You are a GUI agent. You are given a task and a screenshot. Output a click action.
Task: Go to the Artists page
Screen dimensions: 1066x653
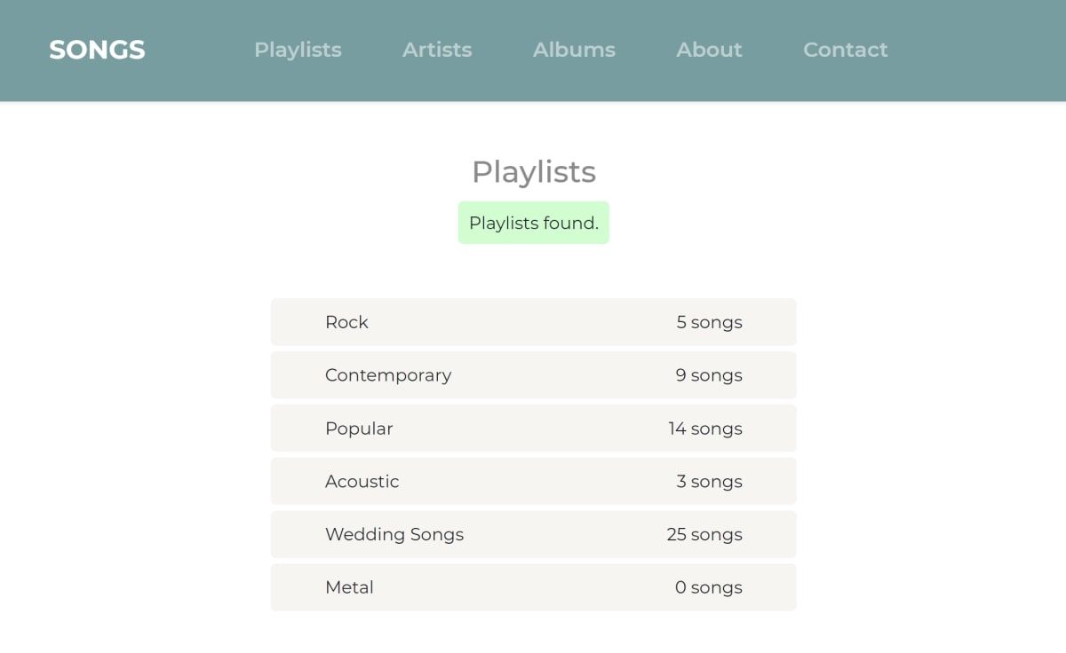437,50
